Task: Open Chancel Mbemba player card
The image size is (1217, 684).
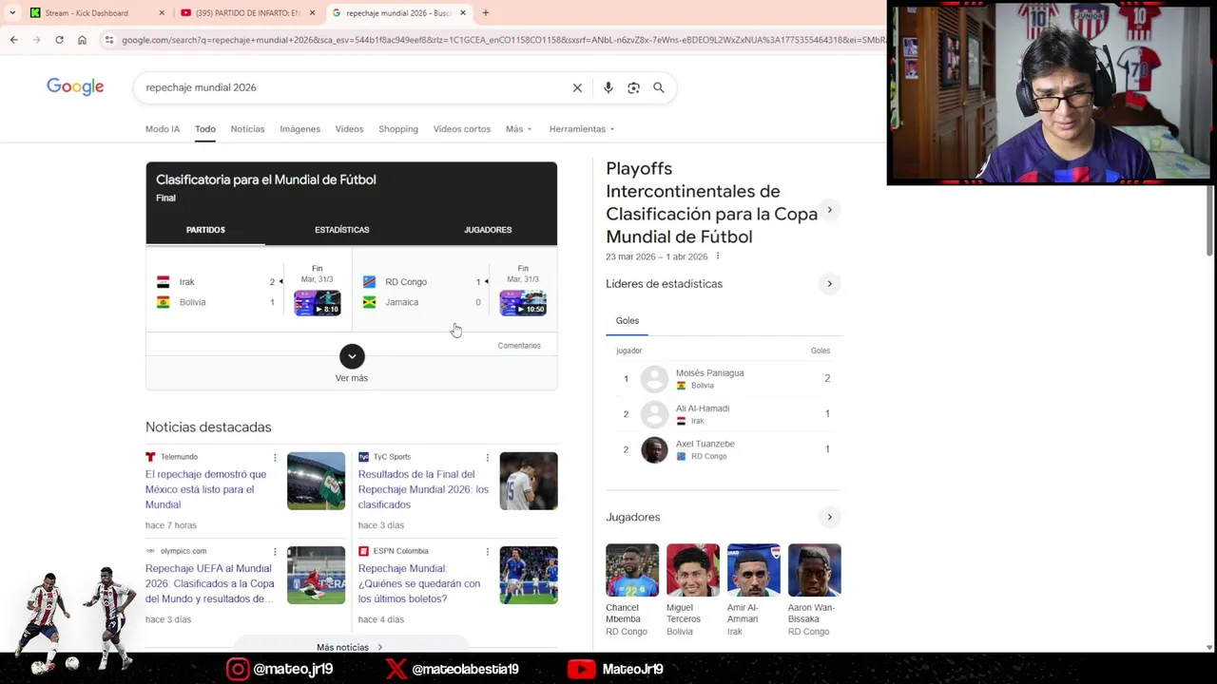Action: pyautogui.click(x=632, y=590)
